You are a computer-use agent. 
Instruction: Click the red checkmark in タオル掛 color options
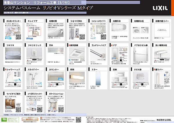pyautogui.click(x=136, y=85)
